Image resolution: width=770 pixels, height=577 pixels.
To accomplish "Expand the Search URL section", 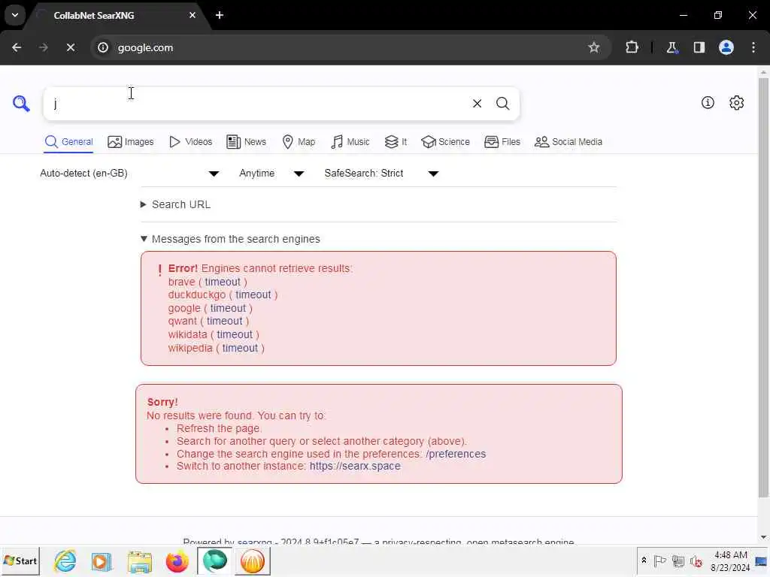I will 176,204.
